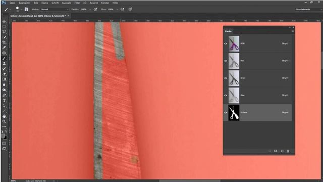Open the brush settings panel icon
The image size is (323, 182).
pyautogui.click(x=26, y=9)
